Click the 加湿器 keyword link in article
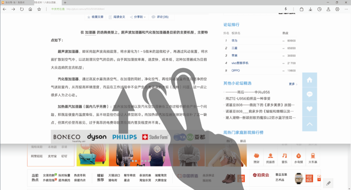Screen dimensions: 351x190 (x=90, y=32)
